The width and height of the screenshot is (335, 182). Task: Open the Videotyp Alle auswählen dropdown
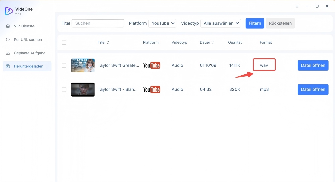coord(220,23)
